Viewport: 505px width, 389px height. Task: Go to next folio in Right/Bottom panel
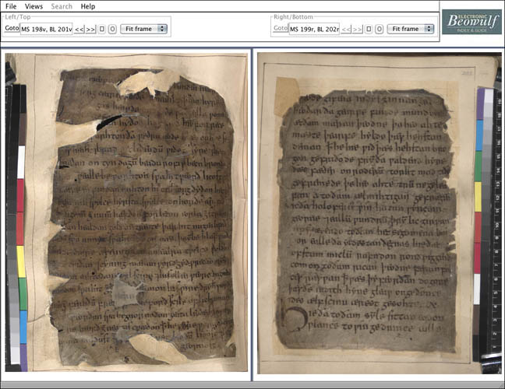click(x=357, y=29)
